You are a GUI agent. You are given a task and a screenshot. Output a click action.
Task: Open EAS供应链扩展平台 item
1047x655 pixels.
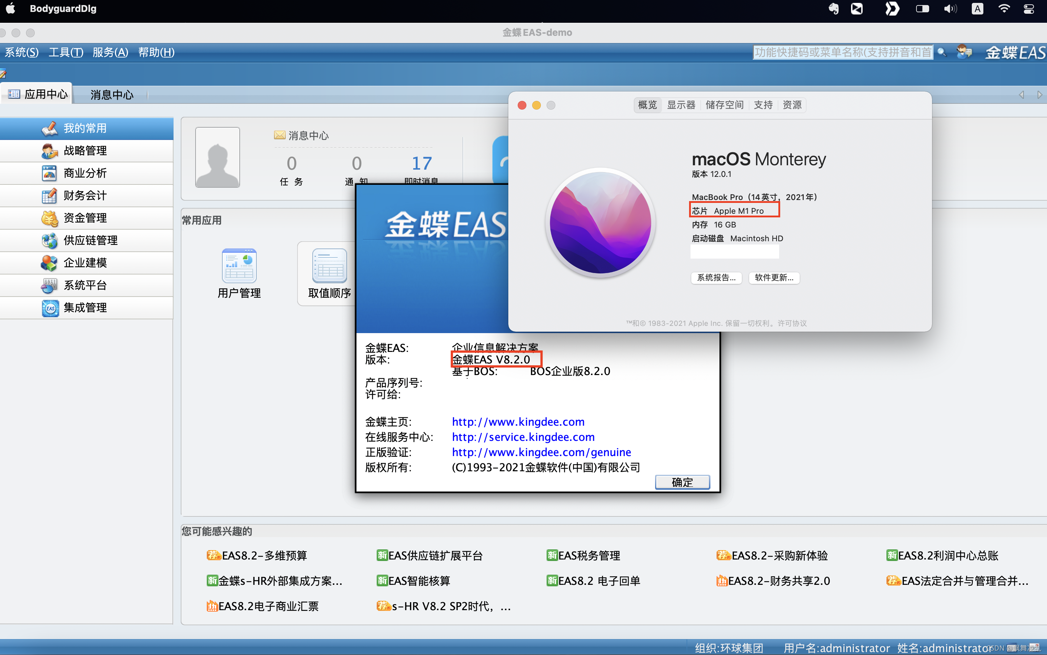429,556
